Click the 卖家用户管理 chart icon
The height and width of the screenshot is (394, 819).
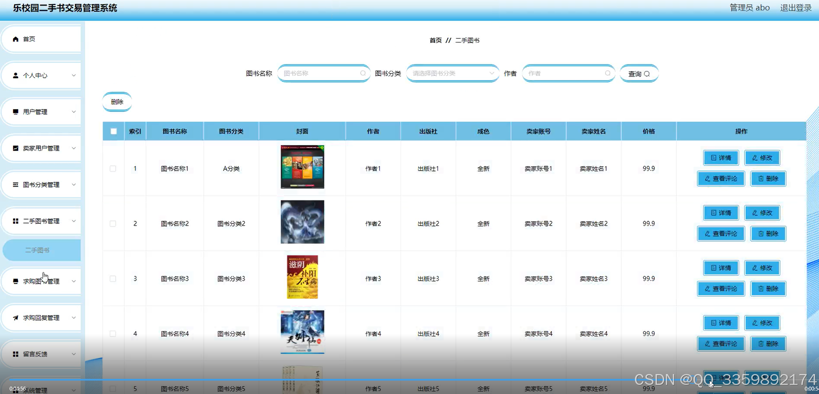click(x=15, y=148)
